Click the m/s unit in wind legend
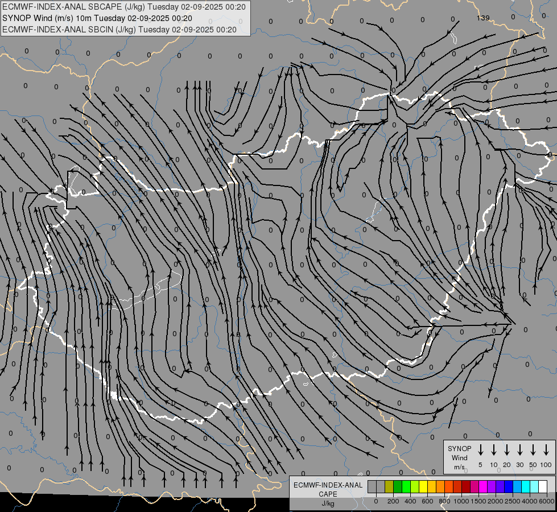 [459, 467]
